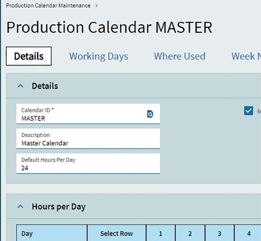Screen dimensions: 261x241
Task: Click the breadcrumb arrow after Production Calendar Maintenance
Action: (x=97, y=6)
